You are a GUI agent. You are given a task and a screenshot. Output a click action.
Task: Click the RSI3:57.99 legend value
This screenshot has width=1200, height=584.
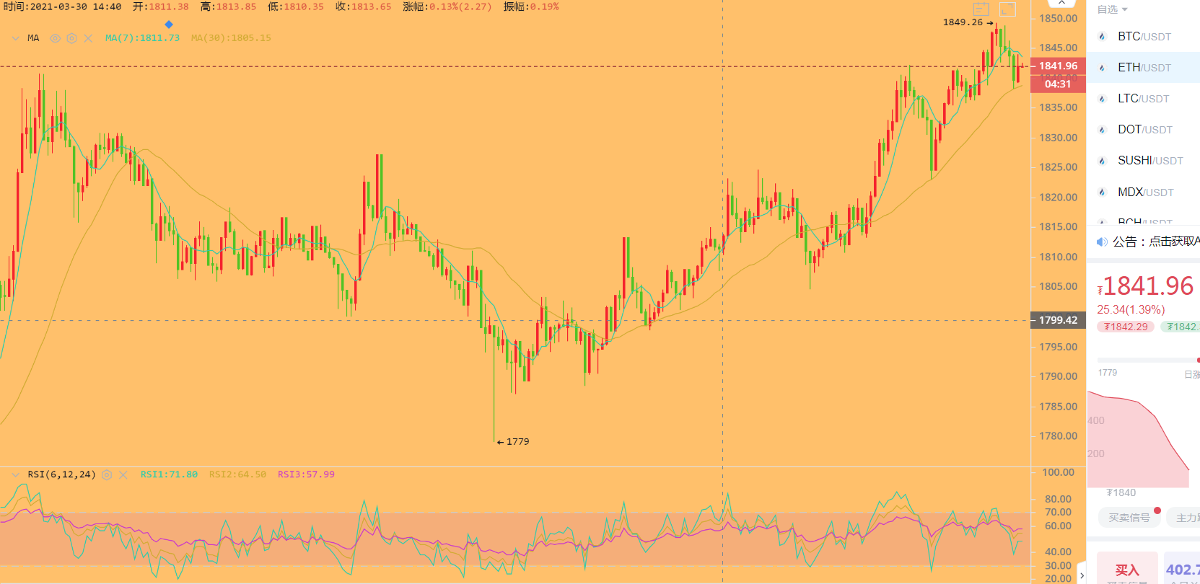point(306,474)
